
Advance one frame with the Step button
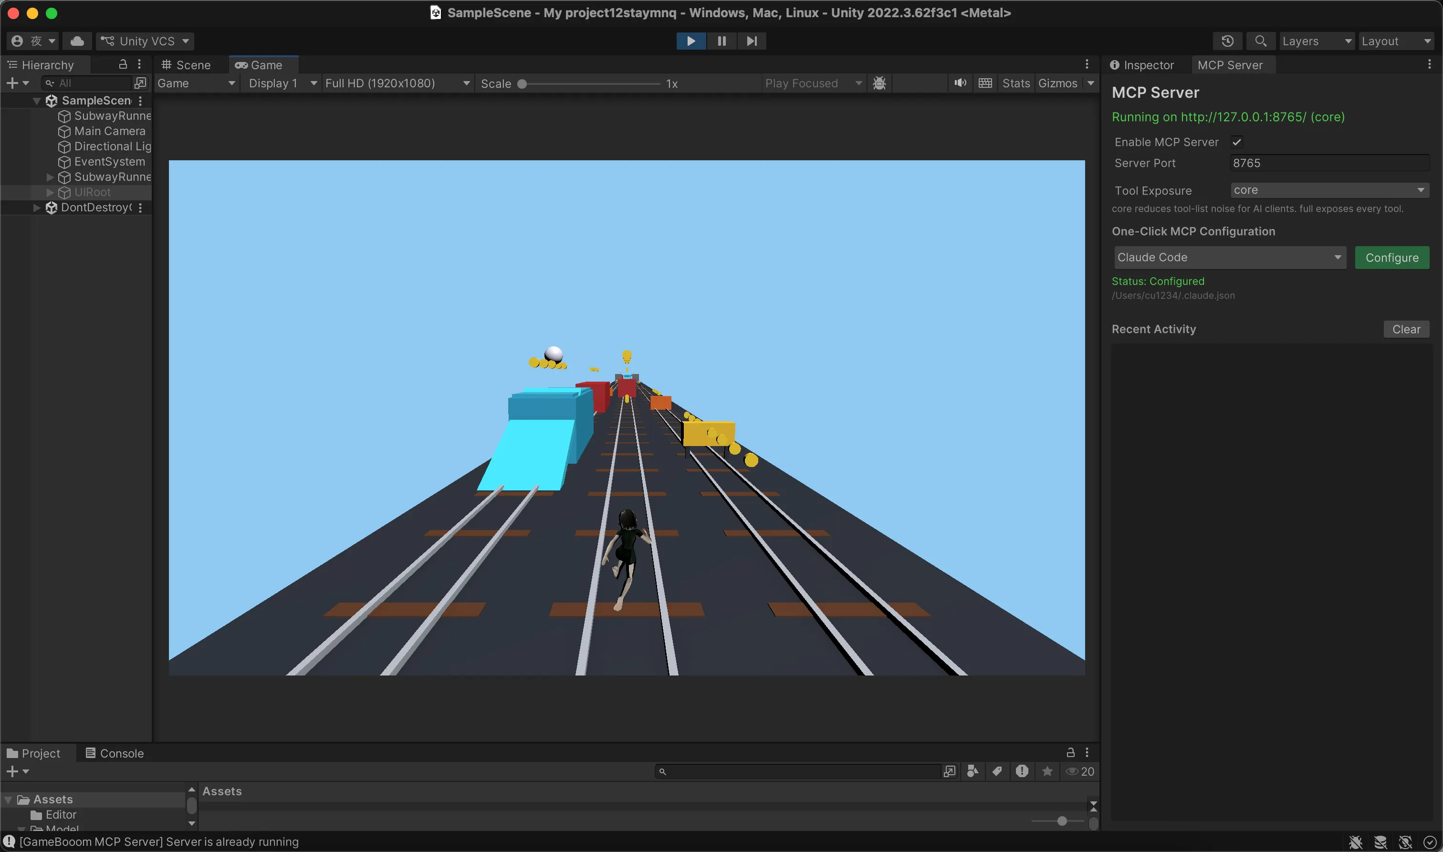coord(752,41)
